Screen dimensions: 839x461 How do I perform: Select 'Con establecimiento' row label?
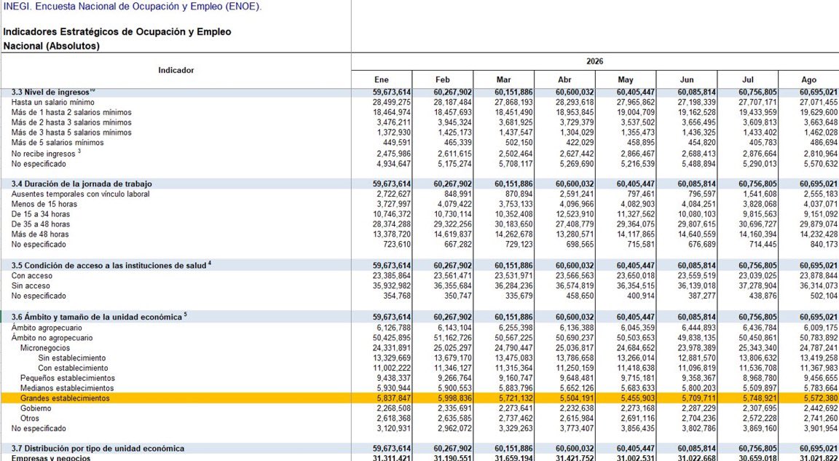73,368
